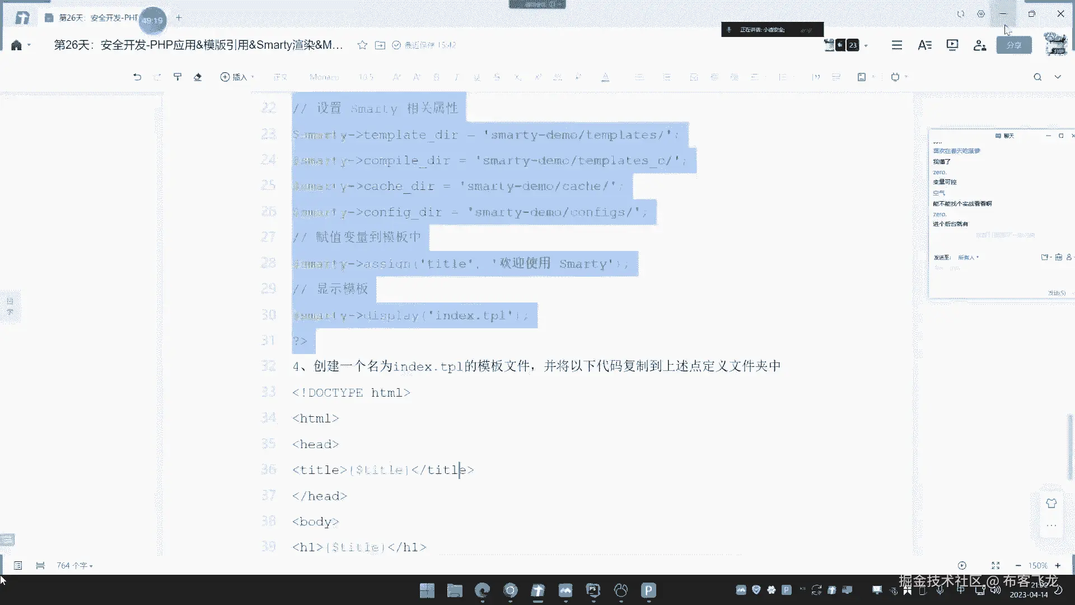Open a new tab with plus button

click(x=179, y=18)
